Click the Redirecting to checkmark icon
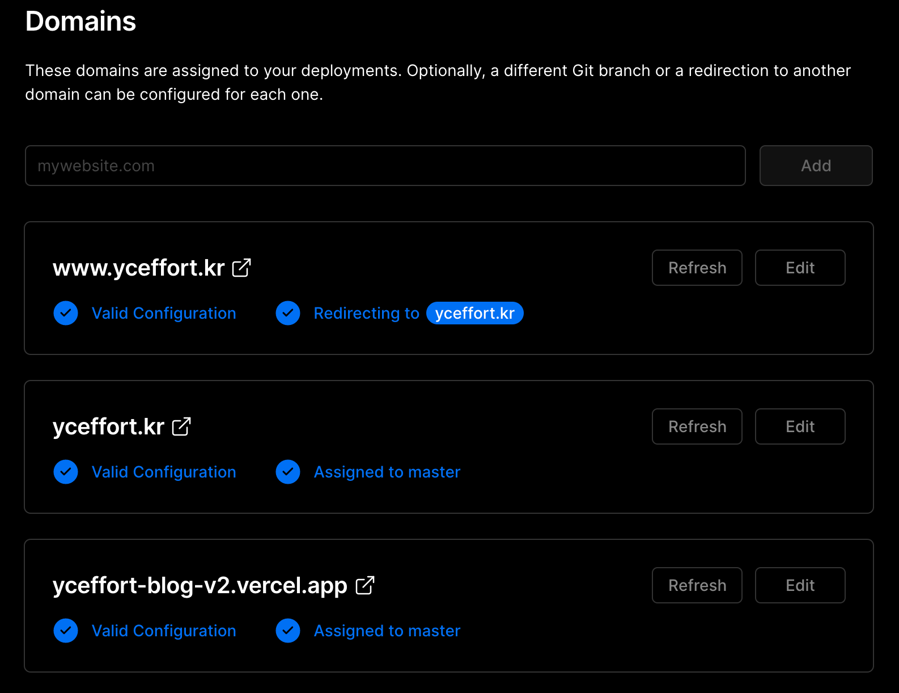This screenshot has width=899, height=693. (x=288, y=313)
